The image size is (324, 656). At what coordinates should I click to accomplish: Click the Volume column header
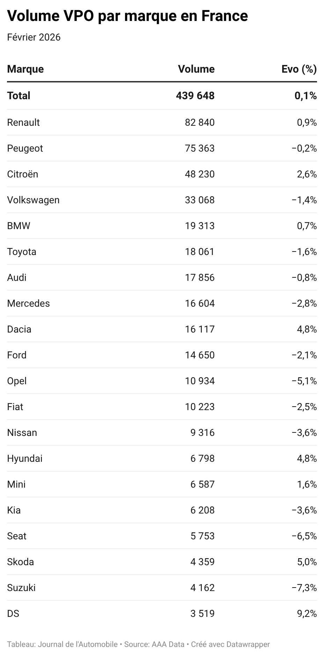click(x=196, y=69)
